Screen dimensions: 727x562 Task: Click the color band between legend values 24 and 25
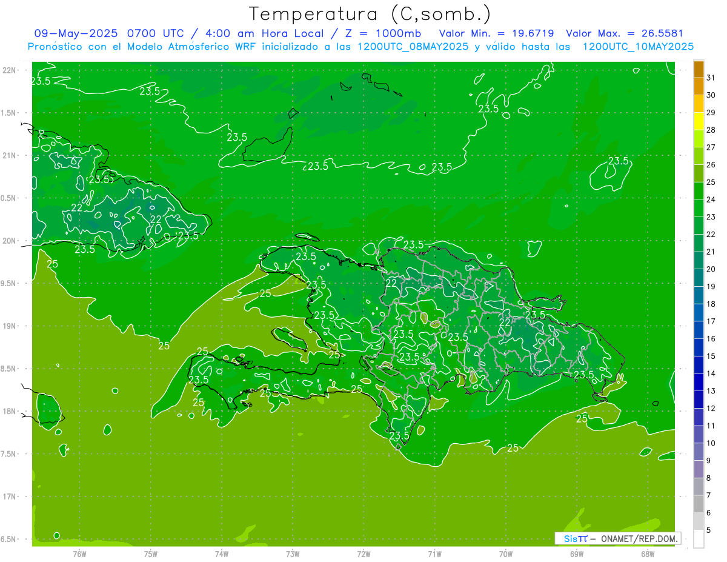(x=699, y=190)
